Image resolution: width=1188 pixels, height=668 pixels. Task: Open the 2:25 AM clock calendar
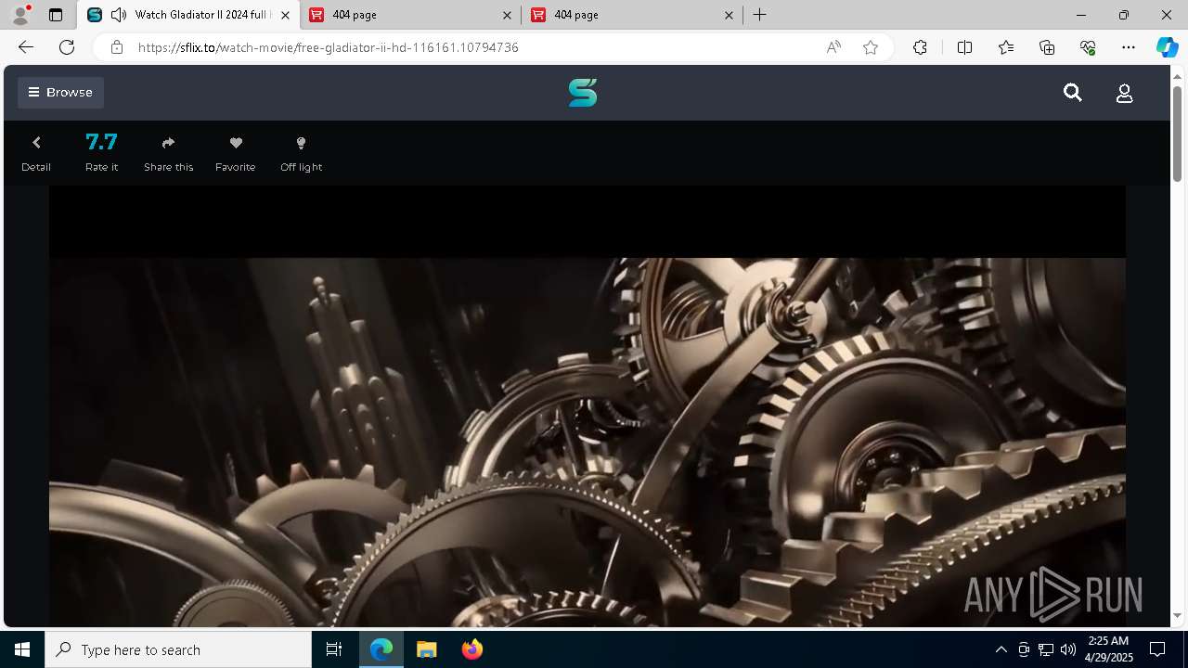[1107, 649]
